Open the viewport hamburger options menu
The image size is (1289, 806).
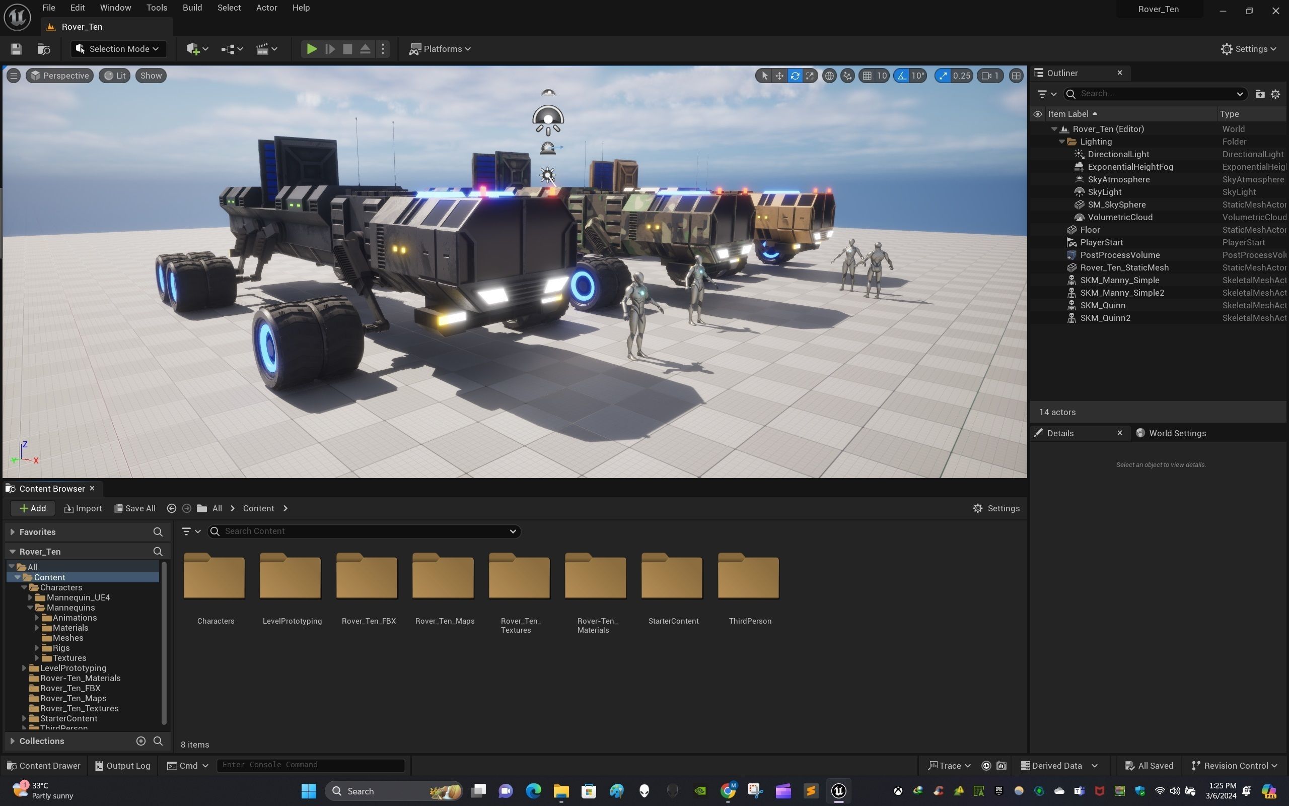pyautogui.click(x=14, y=76)
